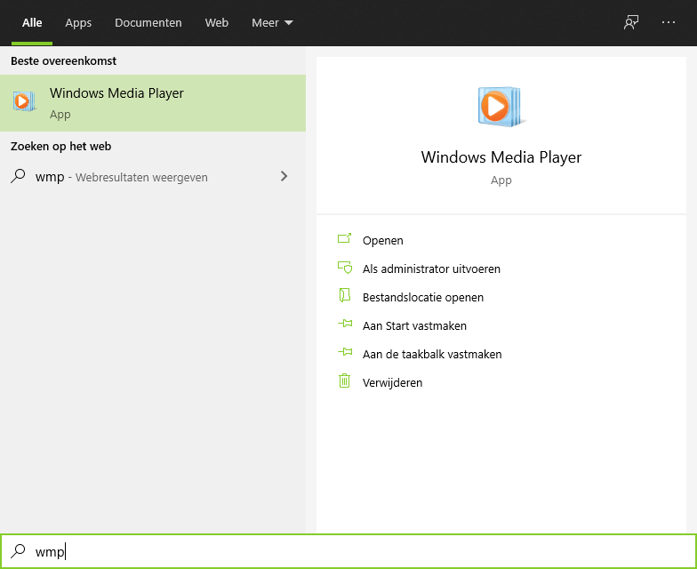The image size is (697, 569).
Task: Click the magnifier icon in the search box
Action: click(18, 551)
